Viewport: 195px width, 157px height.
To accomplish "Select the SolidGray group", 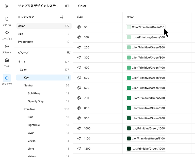I will 43,93.
